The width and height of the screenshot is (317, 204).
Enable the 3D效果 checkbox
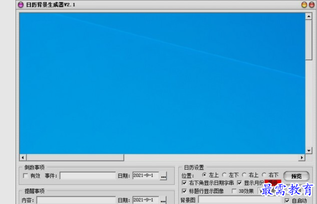pyautogui.click(x=234, y=191)
